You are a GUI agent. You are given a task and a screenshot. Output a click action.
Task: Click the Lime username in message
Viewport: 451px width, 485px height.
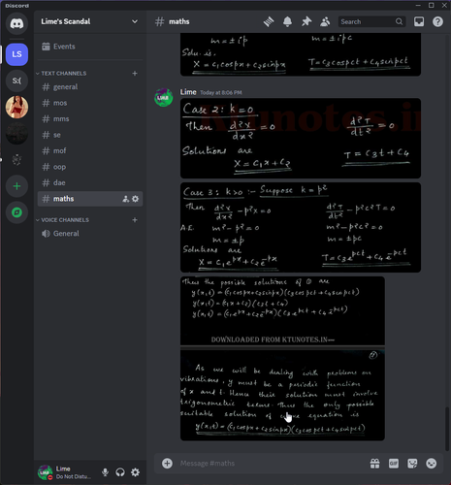click(188, 92)
